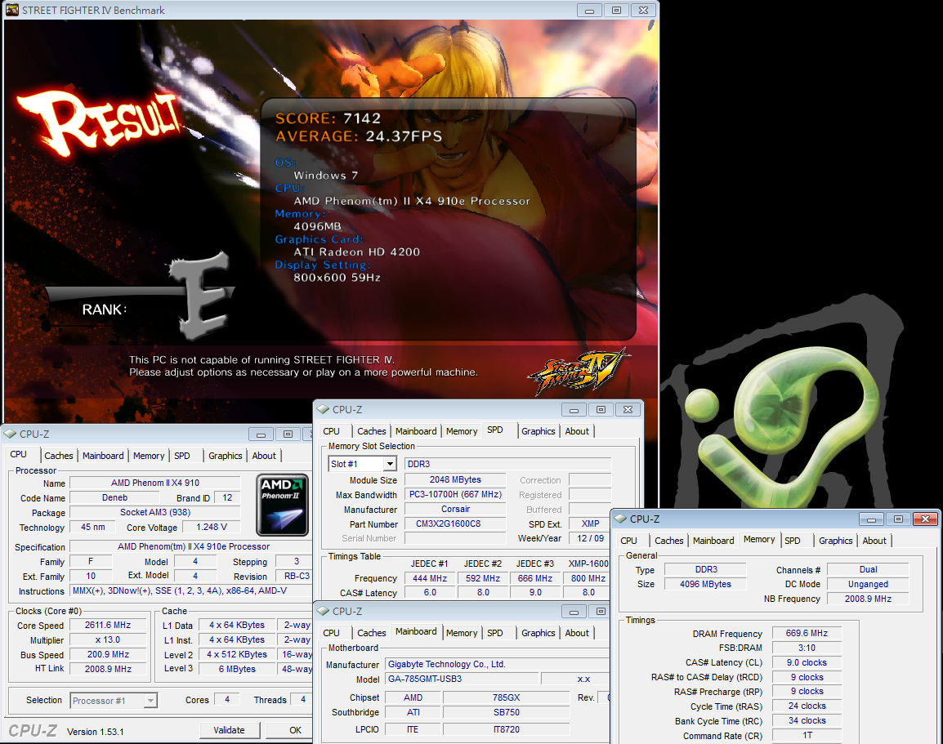The width and height of the screenshot is (943, 744).
Task: Click the Manufacturer value "Gigabyte Technology Co., Ltd."
Action: point(498,664)
